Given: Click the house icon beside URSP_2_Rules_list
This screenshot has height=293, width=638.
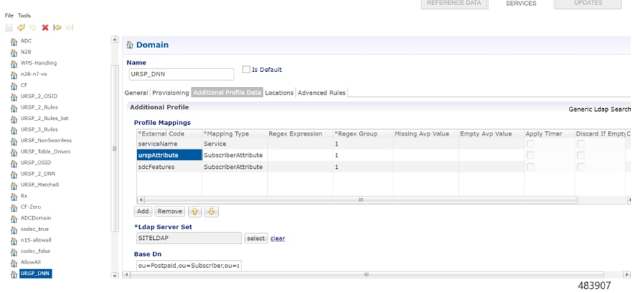Looking at the screenshot, I should click(x=14, y=119).
